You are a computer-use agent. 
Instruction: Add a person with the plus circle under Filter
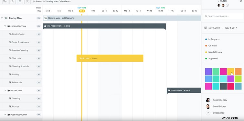[x=227, y=5]
